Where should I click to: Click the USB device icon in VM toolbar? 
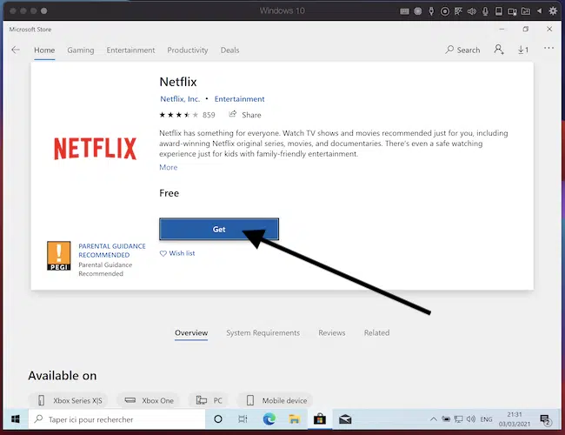pos(431,11)
